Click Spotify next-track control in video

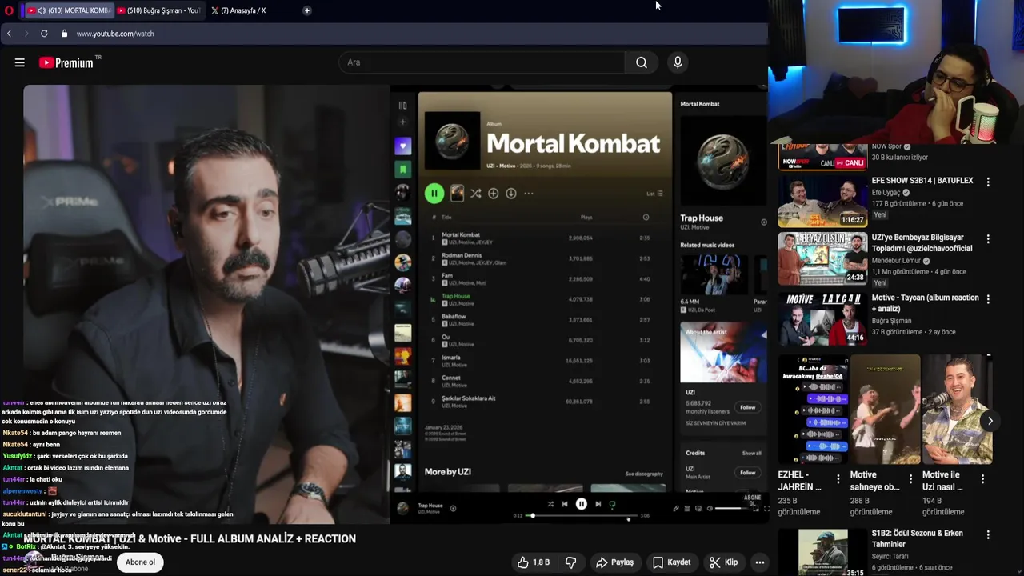598,504
